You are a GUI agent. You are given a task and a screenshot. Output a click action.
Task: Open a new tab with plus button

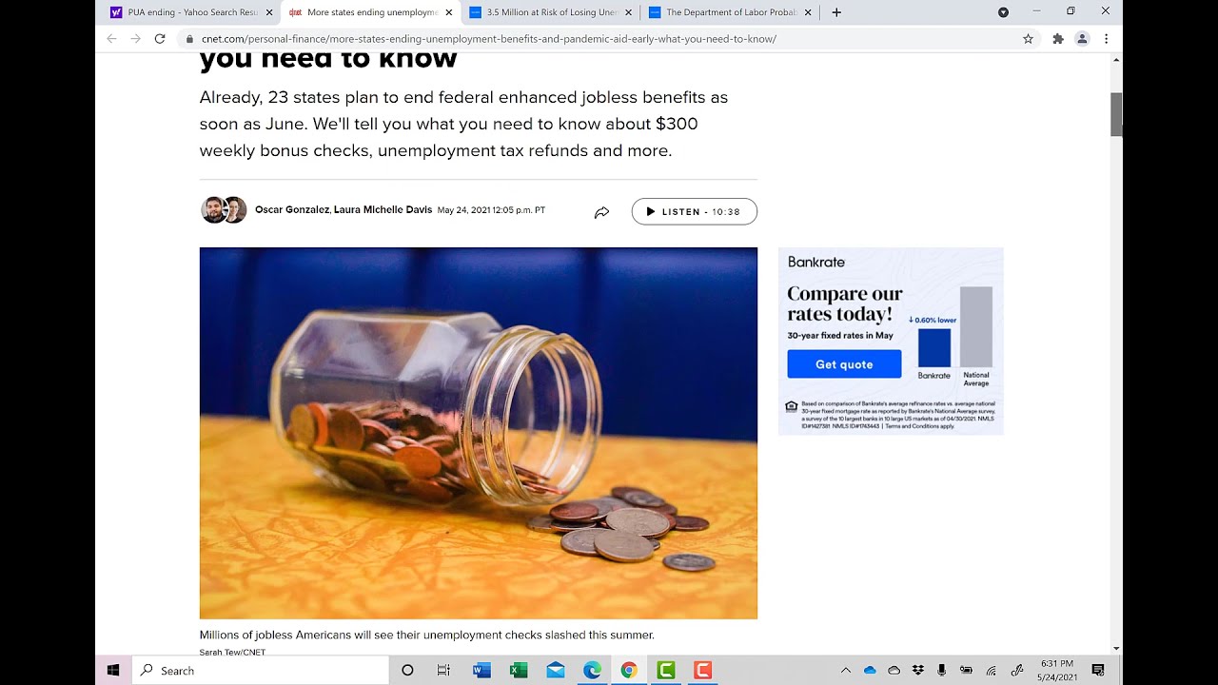coord(836,12)
